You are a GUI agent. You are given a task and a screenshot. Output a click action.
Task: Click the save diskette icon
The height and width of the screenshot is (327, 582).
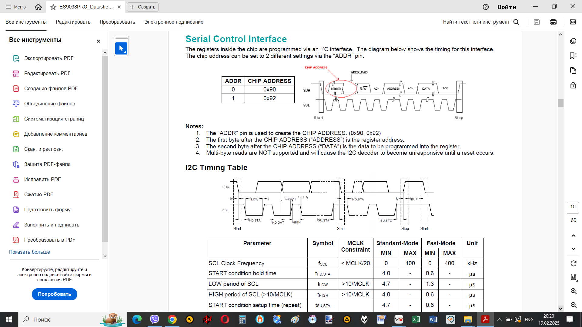[537, 22]
